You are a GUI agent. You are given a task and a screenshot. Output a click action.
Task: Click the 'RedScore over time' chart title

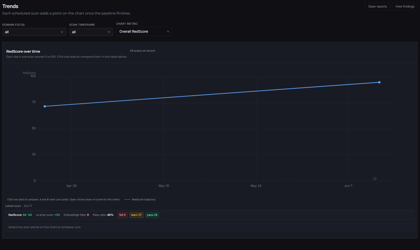click(x=23, y=51)
